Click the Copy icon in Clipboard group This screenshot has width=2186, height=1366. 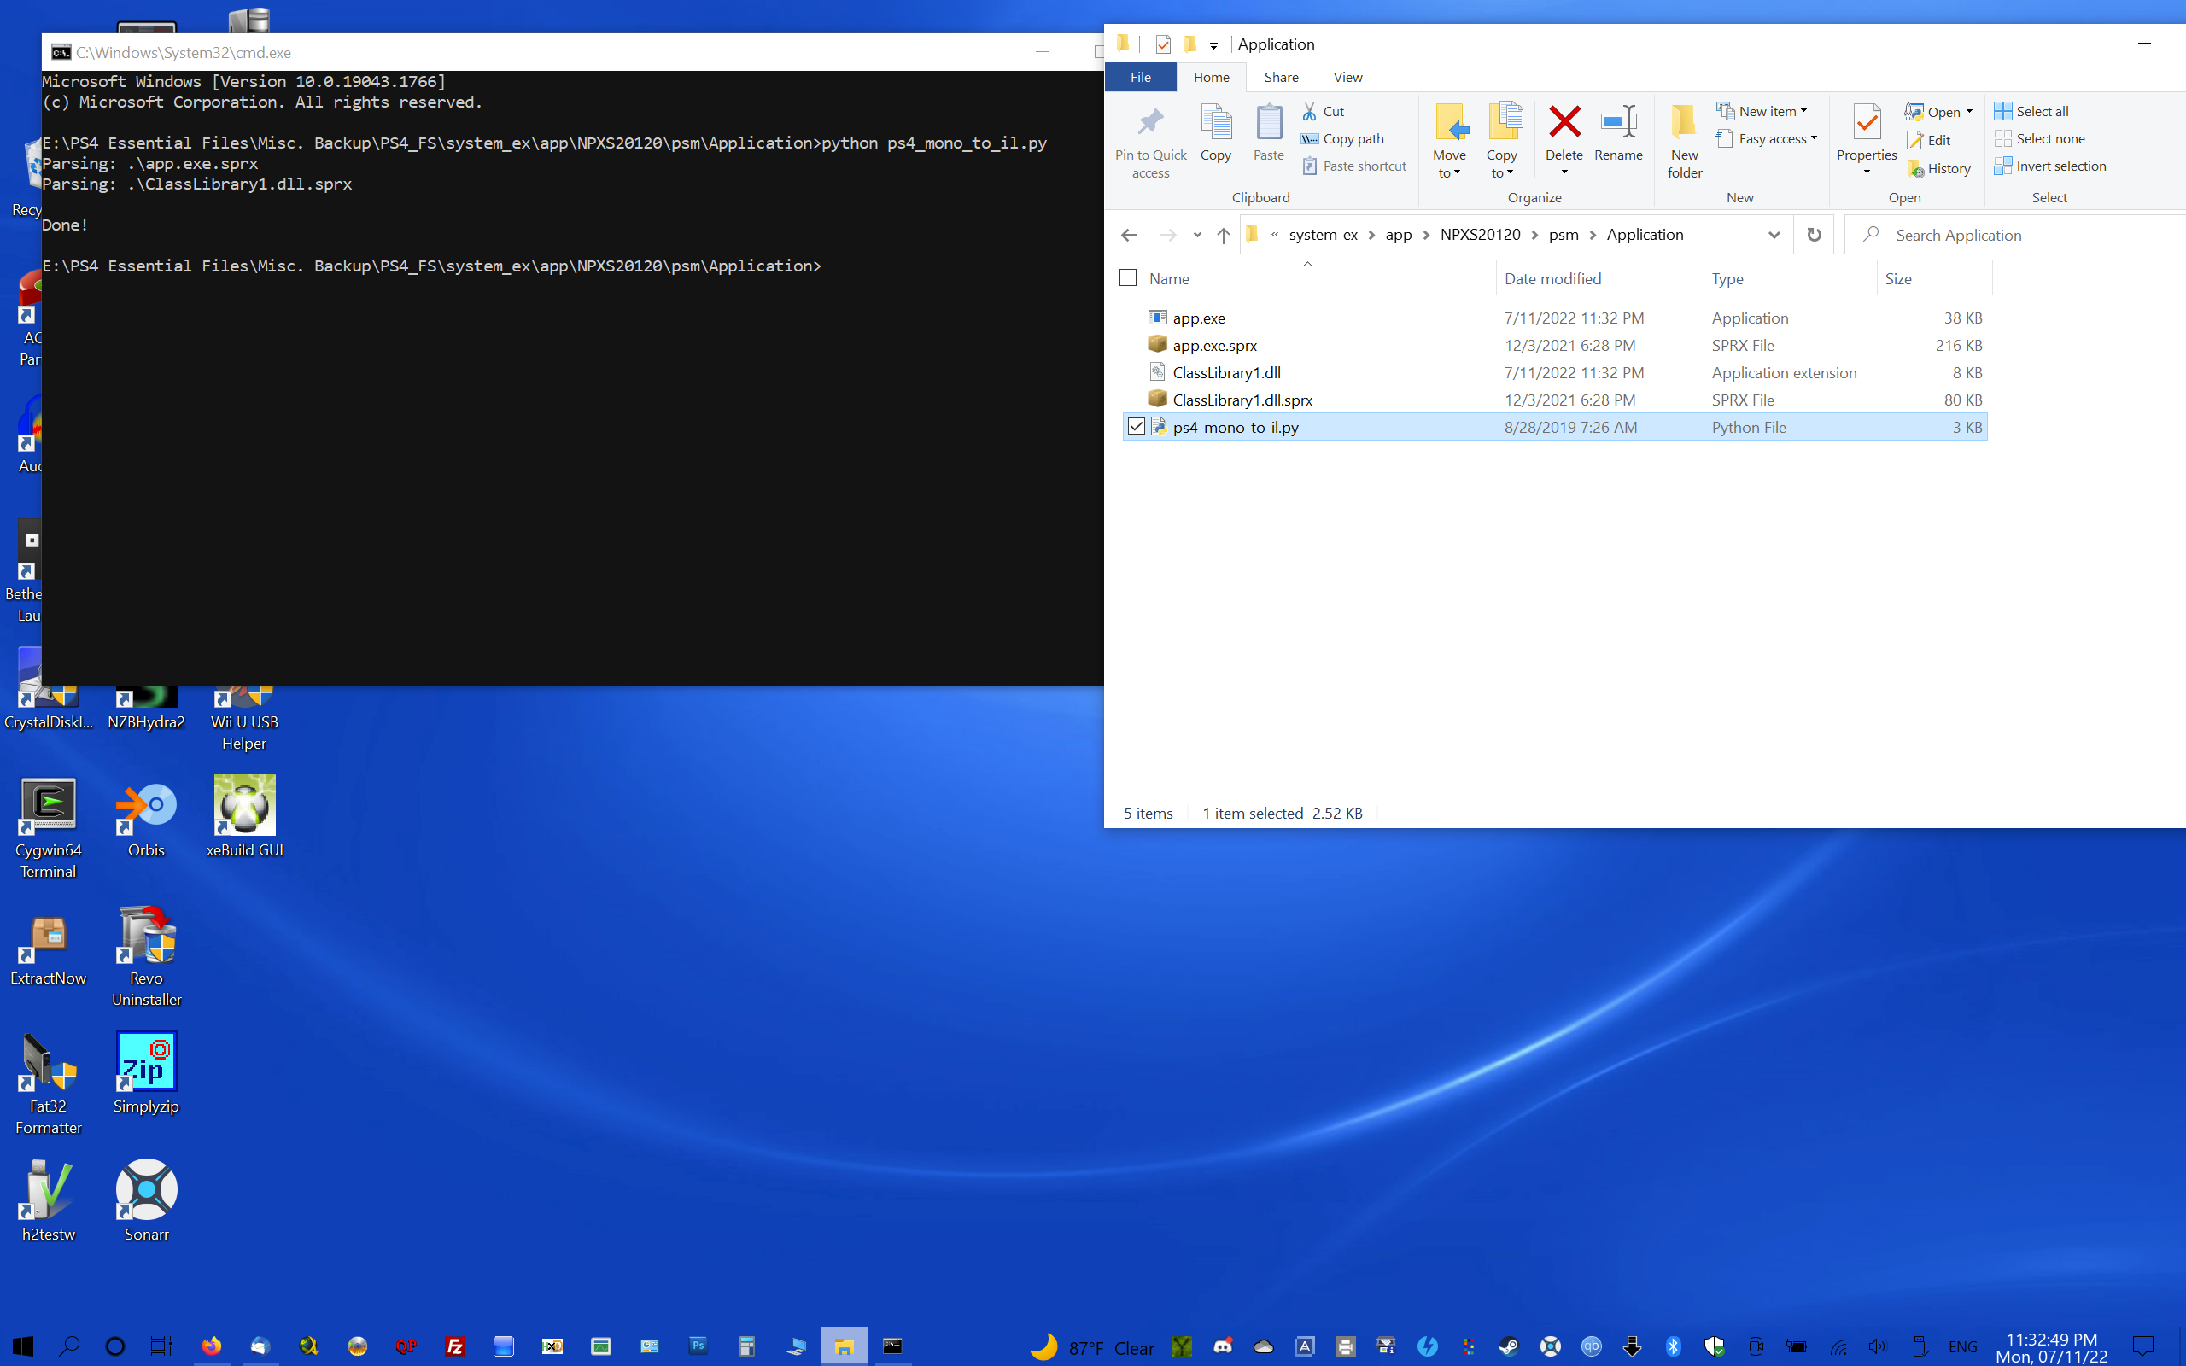(1215, 122)
